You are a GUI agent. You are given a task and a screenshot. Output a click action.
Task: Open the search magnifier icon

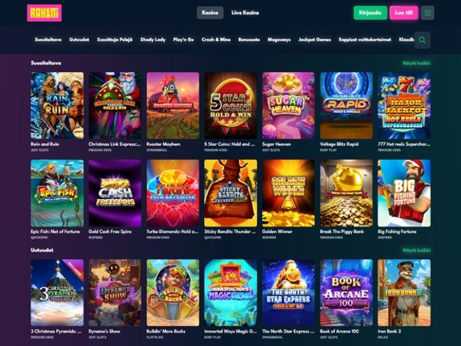click(422, 40)
